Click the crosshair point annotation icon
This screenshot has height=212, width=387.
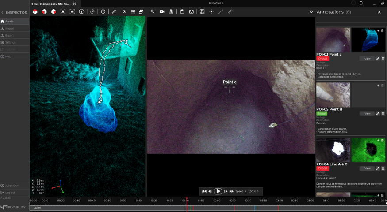click(x=211, y=11)
